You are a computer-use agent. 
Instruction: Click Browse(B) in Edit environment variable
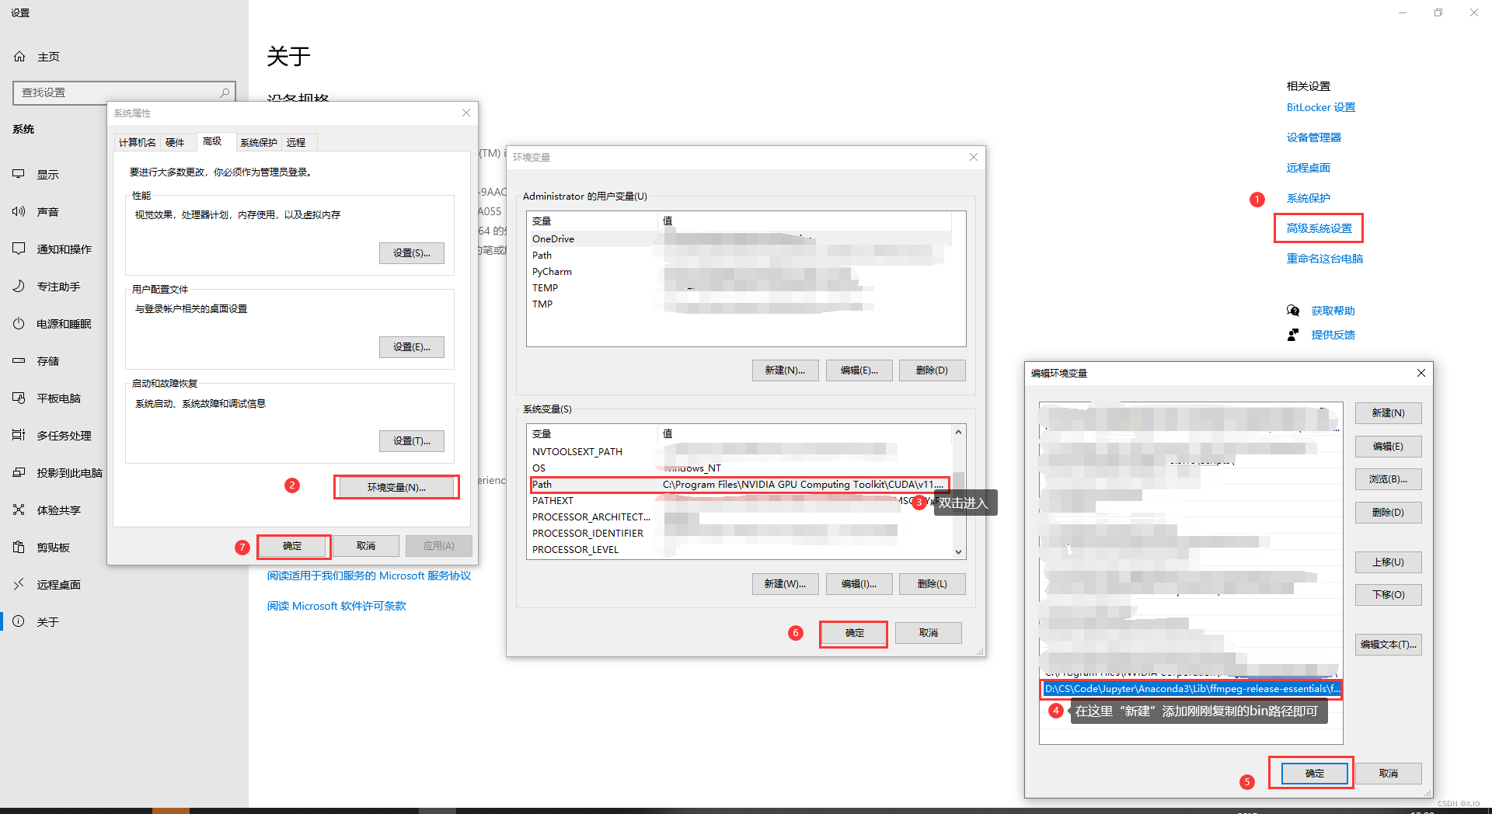pos(1388,479)
